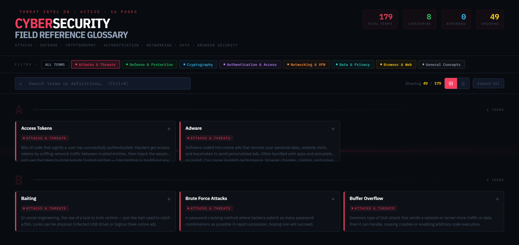The image size is (519, 245).
Task: Click the Data & Privacy teal dot
Action: pyautogui.click(x=337, y=64)
